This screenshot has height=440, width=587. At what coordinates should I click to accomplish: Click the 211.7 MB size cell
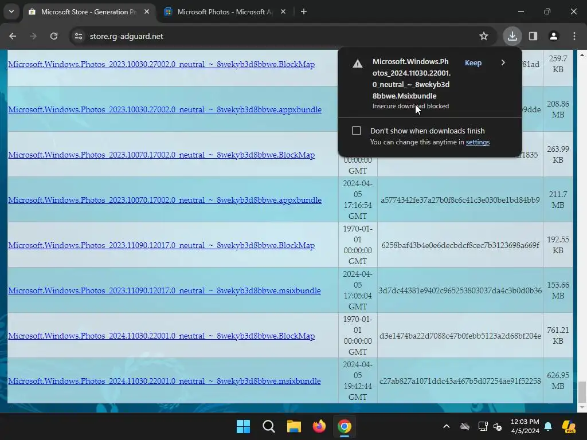click(558, 200)
